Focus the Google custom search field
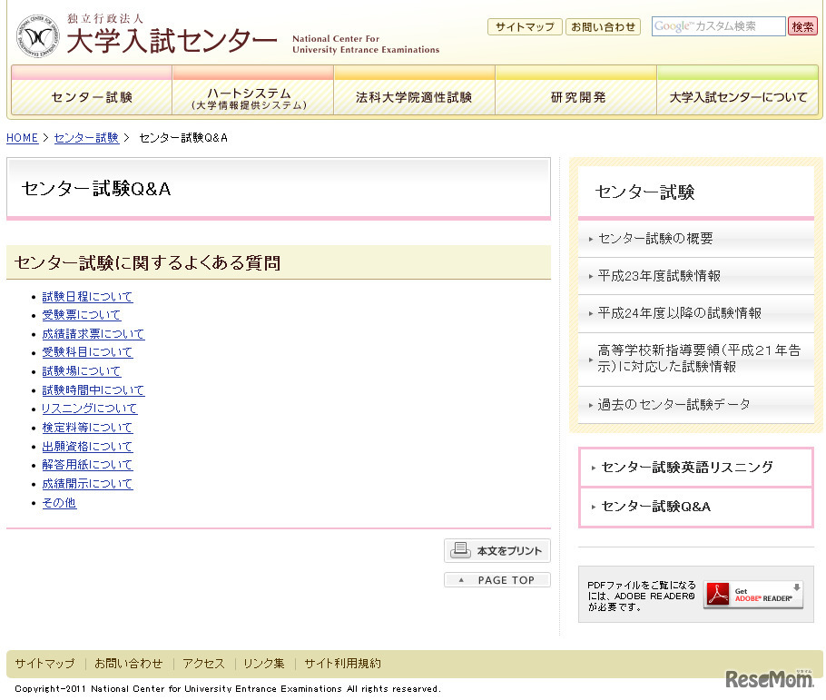826x700 pixels. pos(717,26)
